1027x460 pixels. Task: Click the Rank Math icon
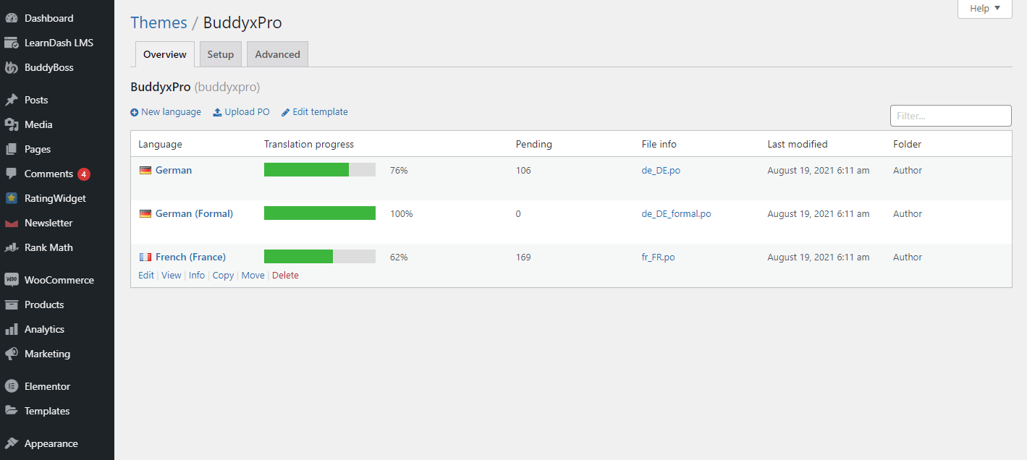(x=12, y=247)
